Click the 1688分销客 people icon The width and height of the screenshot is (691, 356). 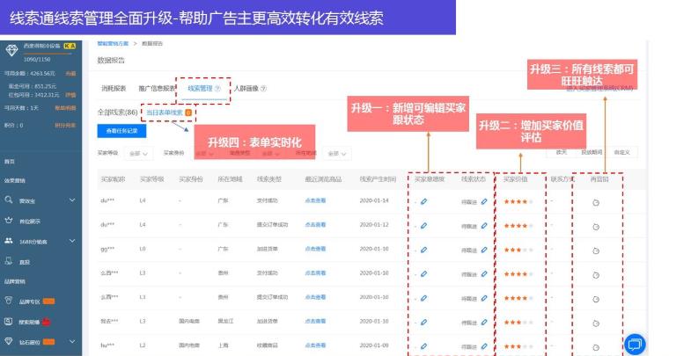tap(9, 241)
